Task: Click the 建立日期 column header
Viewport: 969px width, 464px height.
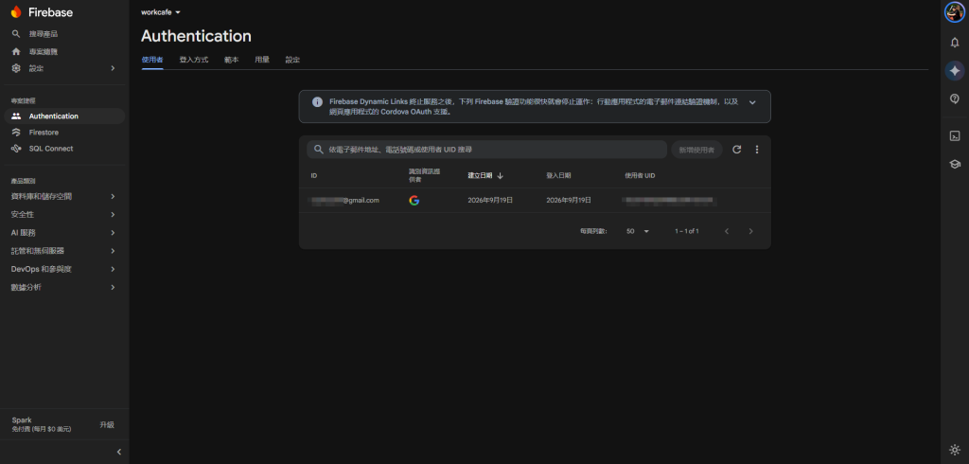Action: point(480,176)
